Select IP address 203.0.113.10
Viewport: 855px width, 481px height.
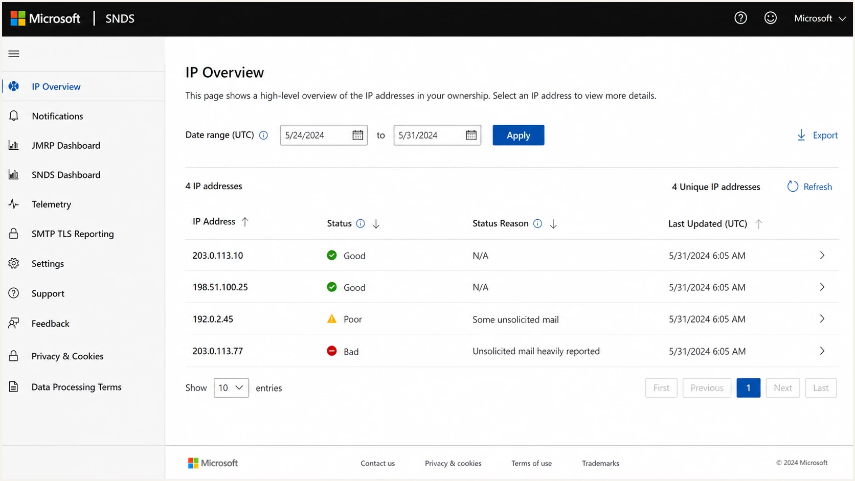click(218, 256)
